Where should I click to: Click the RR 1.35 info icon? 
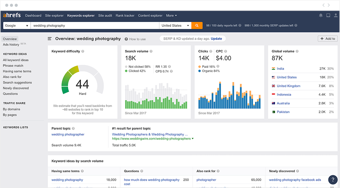170,67
